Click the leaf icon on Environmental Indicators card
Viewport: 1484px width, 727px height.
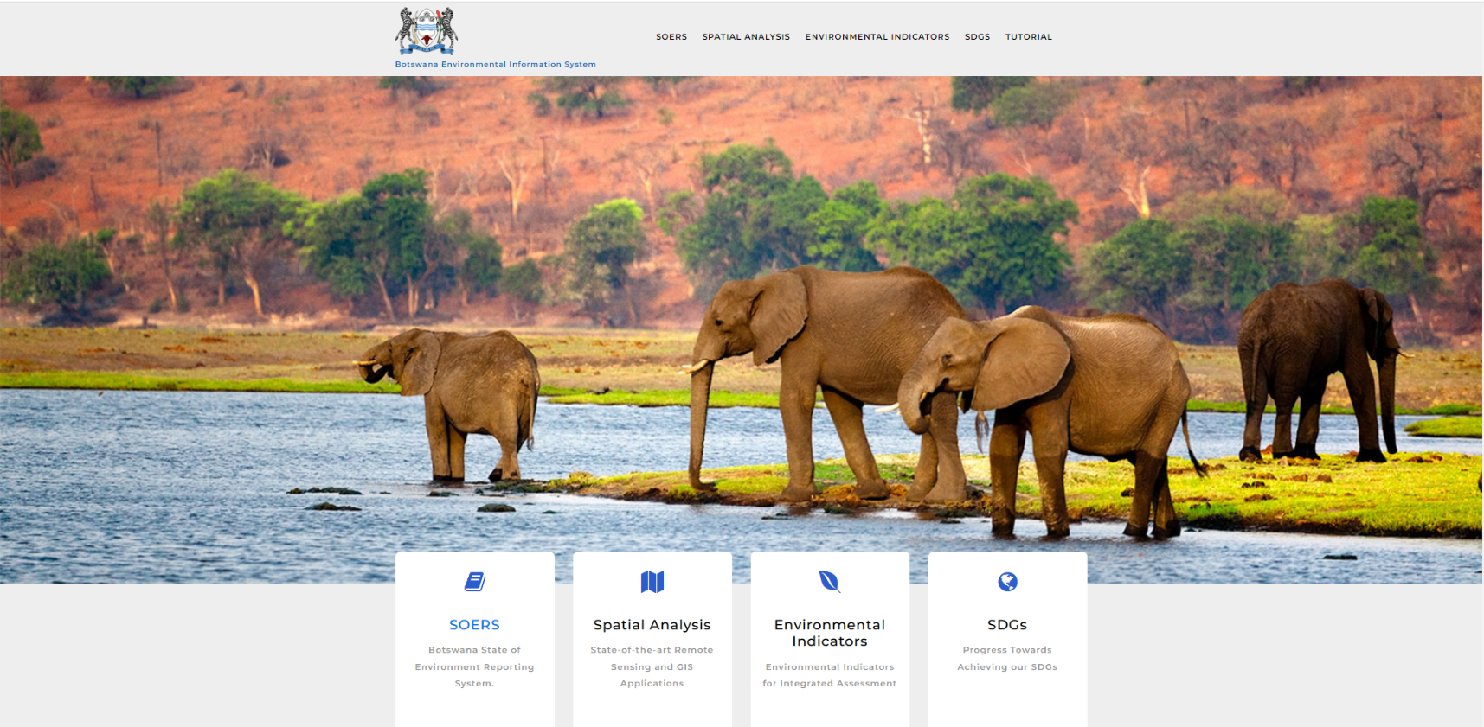[830, 582]
